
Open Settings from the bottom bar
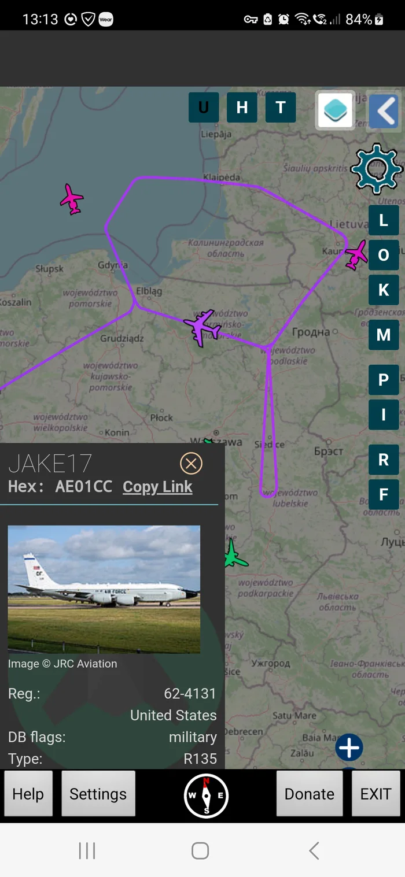(98, 794)
